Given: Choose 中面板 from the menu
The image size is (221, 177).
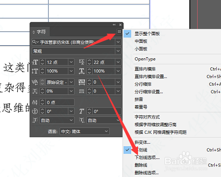Looking at the screenshot, I should click(x=141, y=41).
